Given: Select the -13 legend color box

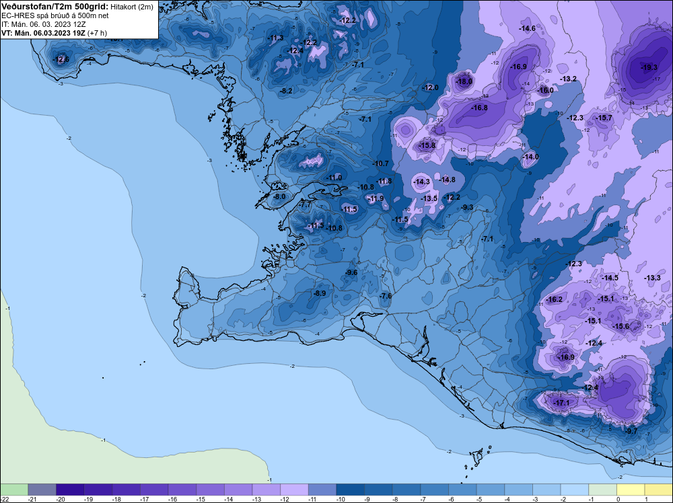Looking at the screenshot, I should [x=266, y=490].
